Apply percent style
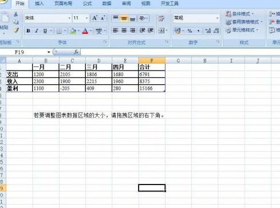The image size is (280, 208). [190, 31]
